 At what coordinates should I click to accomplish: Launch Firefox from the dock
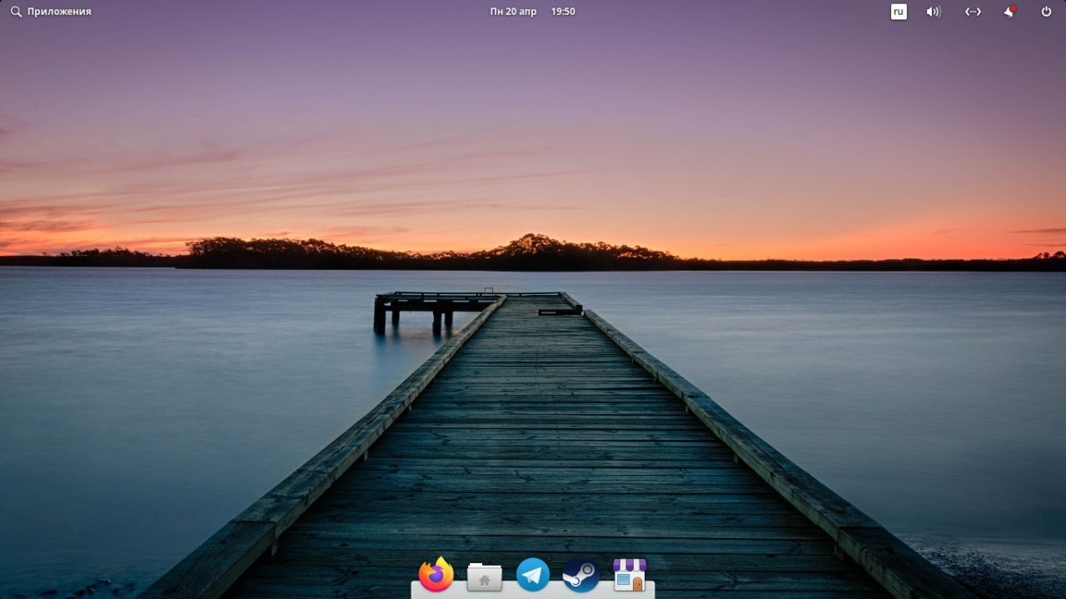coord(436,575)
